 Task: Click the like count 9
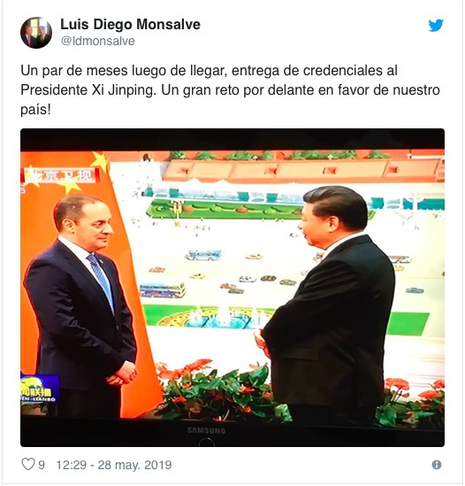pyautogui.click(x=42, y=465)
